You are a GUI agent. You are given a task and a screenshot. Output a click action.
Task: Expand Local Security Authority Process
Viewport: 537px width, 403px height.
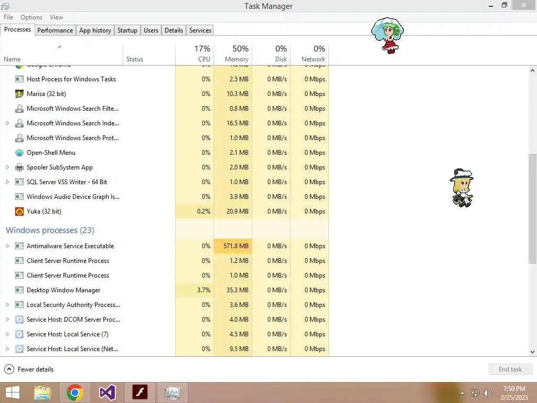pyautogui.click(x=7, y=305)
